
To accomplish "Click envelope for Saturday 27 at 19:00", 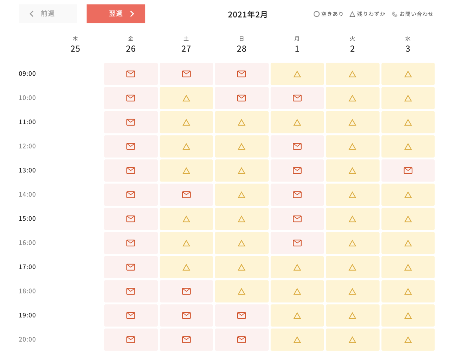I will pos(186,316).
